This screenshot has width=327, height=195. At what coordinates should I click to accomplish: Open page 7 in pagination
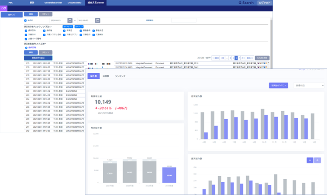239,58
